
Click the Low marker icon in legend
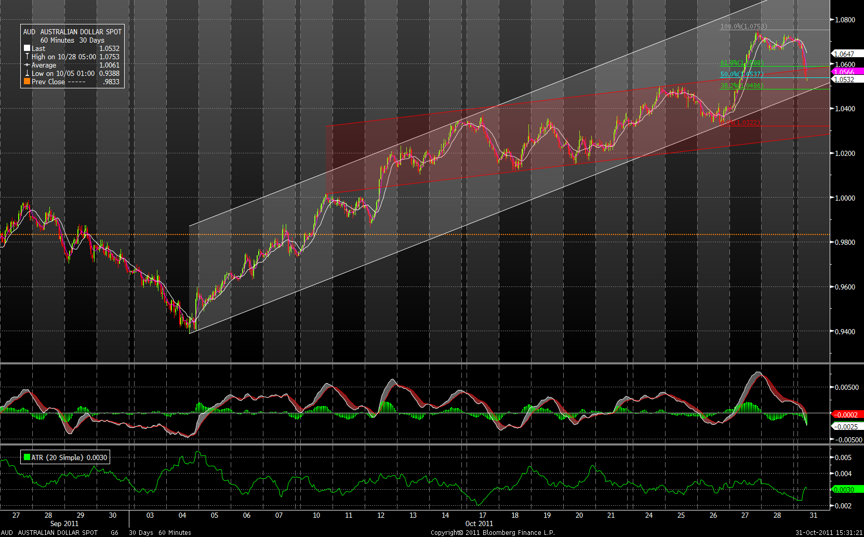pyautogui.click(x=27, y=73)
